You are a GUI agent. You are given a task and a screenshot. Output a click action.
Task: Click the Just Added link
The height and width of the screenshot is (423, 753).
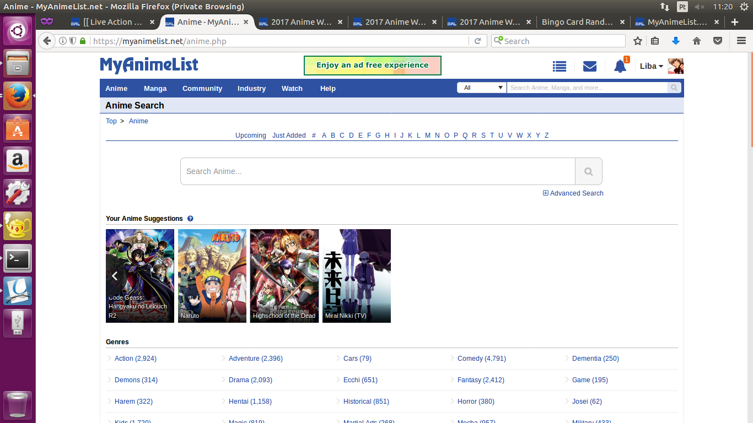click(288, 135)
